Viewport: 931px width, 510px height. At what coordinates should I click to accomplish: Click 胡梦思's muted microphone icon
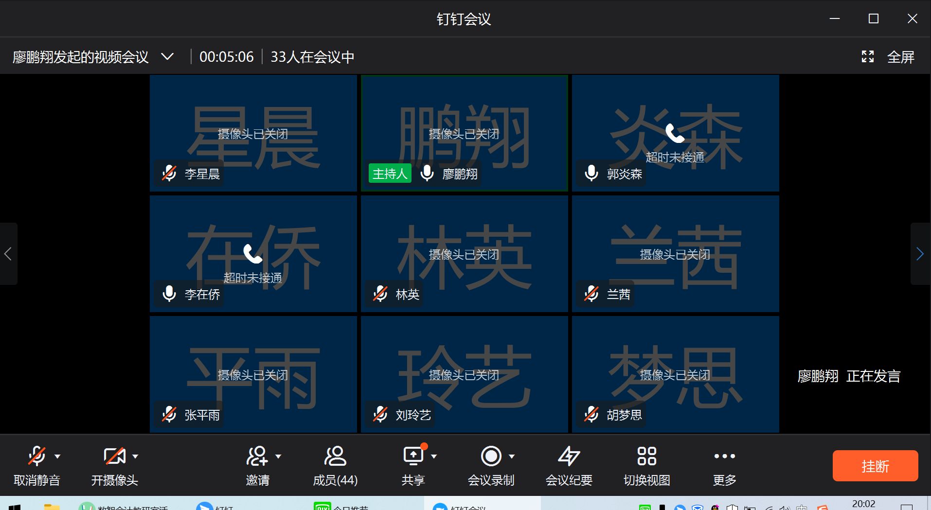click(591, 414)
